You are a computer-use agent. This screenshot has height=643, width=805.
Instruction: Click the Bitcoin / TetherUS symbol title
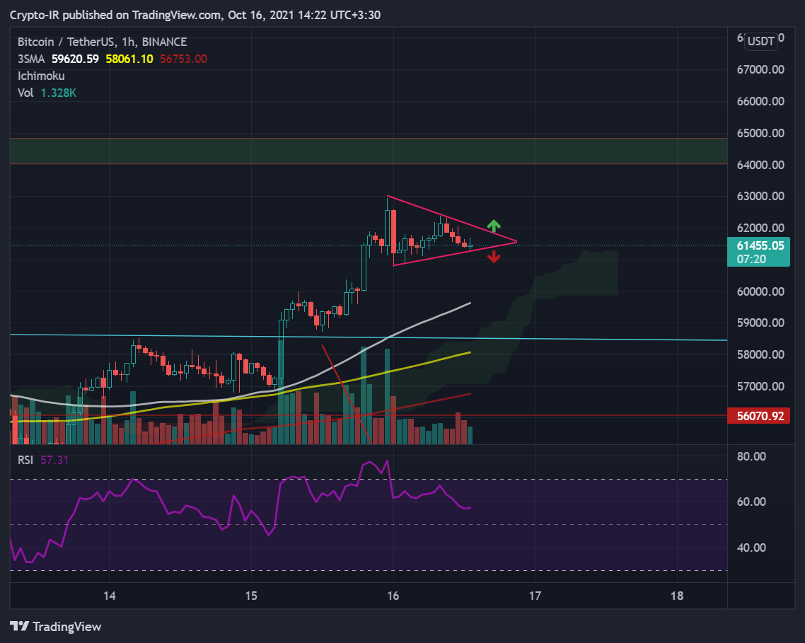pos(102,42)
